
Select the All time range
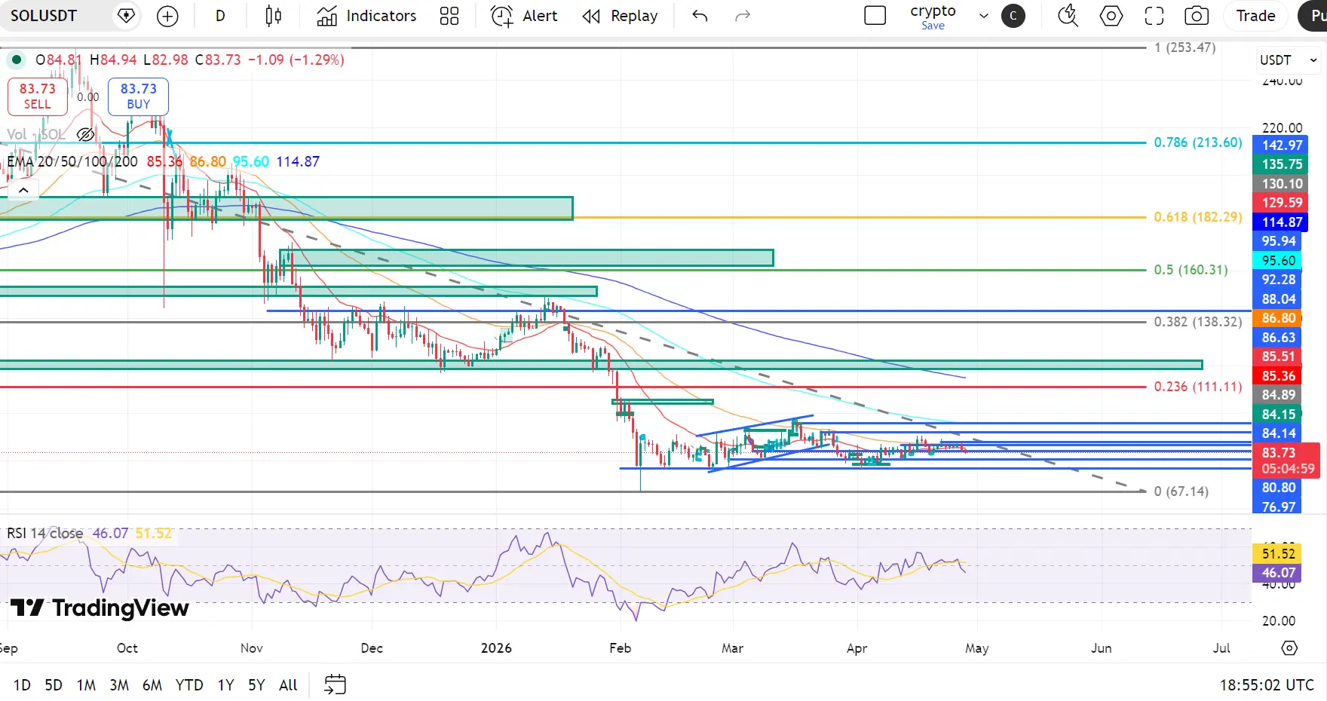(x=288, y=685)
